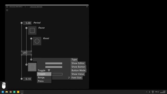The width and height of the screenshot is (167, 94).
Task: Click the Font Size value 7
Action: coord(69,78)
